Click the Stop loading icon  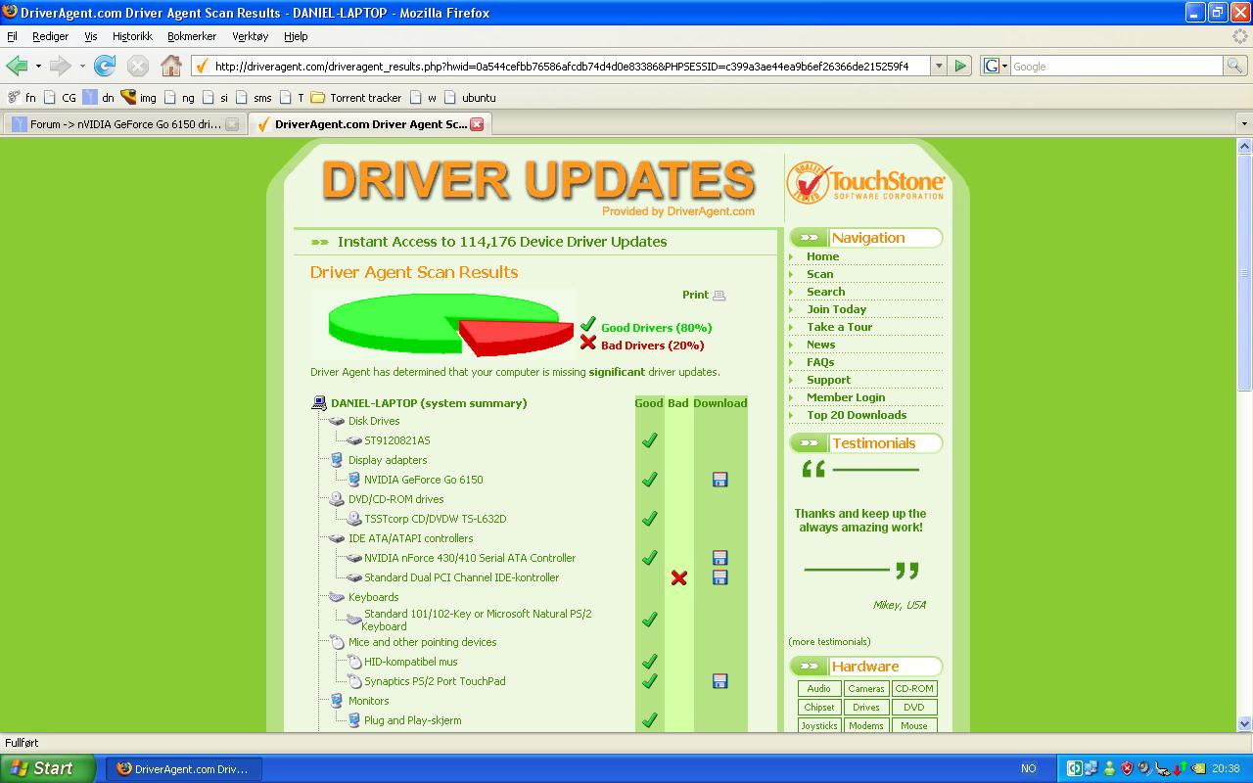tap(138, 66)
